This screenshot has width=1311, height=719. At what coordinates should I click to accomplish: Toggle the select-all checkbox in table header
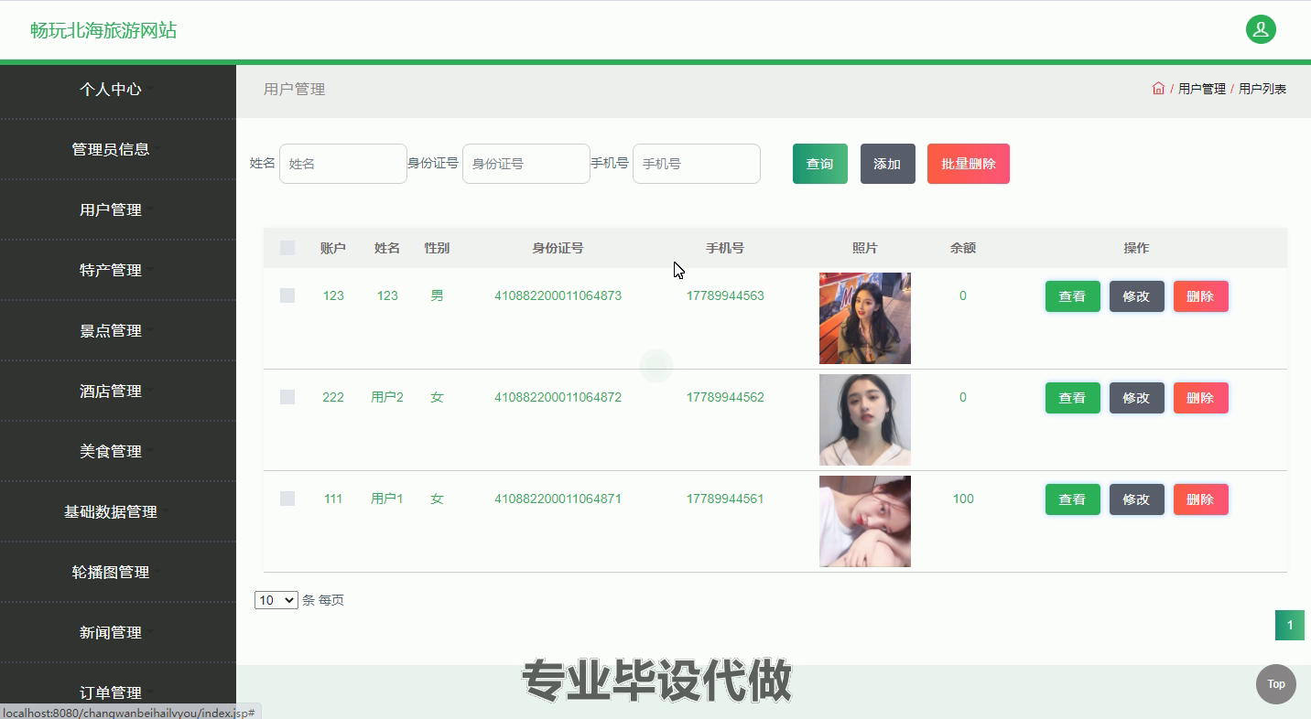[287, 248]
